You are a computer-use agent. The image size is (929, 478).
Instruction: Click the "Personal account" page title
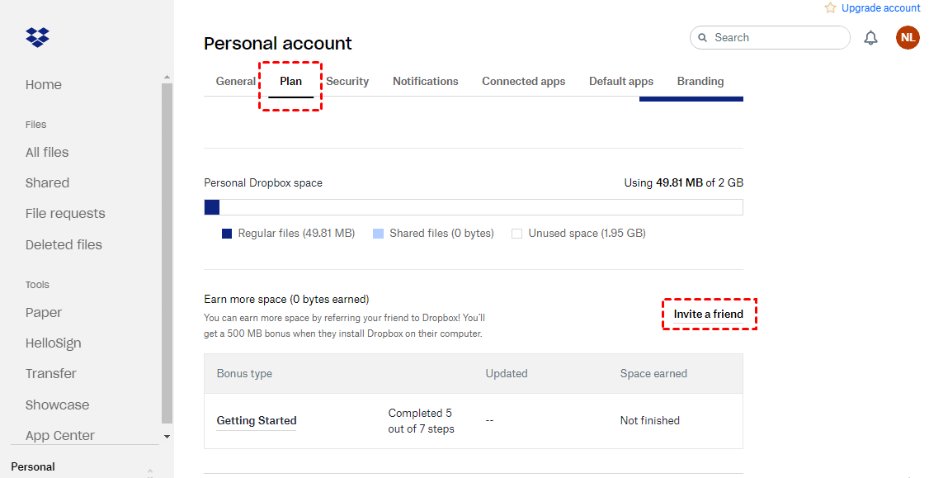click(x=278, y=43)
